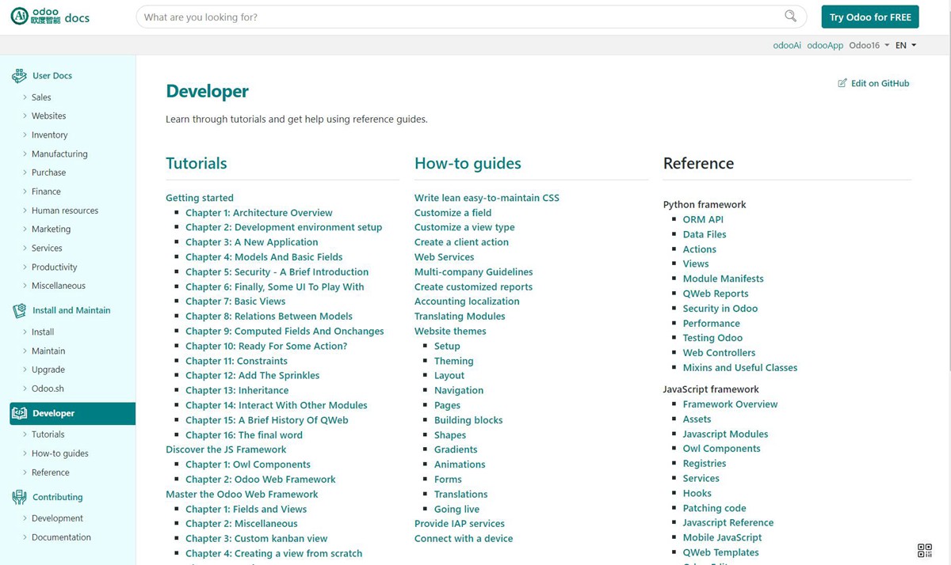Click the Odoo docs logo
Screen dimensions: 951x565
50,16
